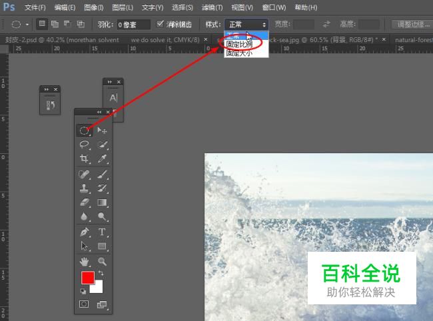Viewport: 433px width, 321px height.
Task: Click the width (宽度) input field
Action: point(304,24)
